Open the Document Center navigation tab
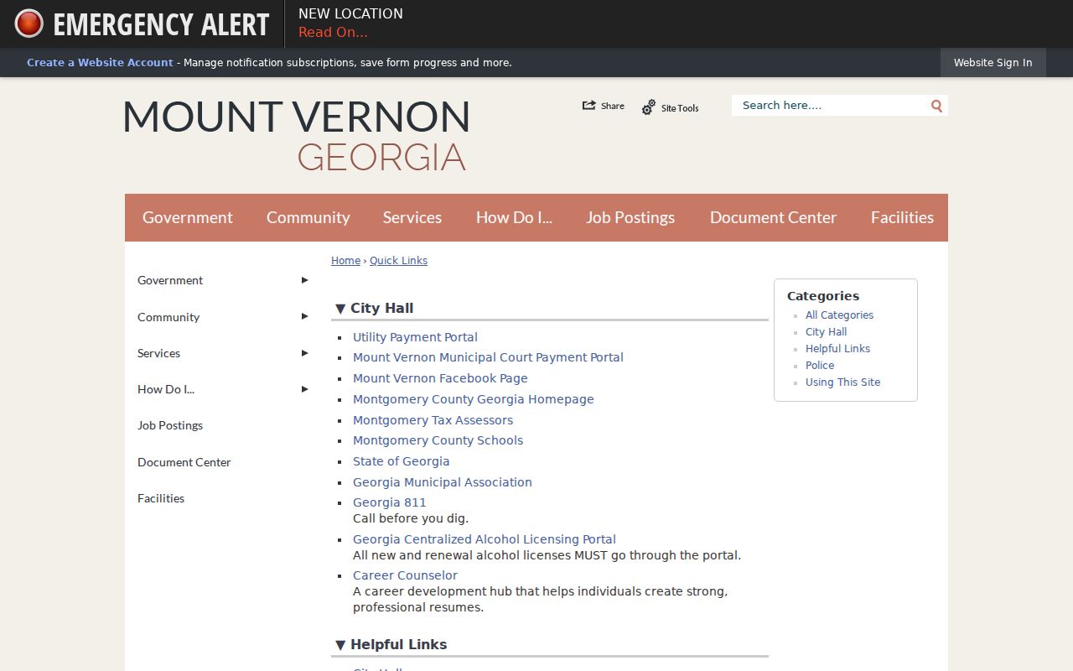 pyautogui.click(x=773, y=217)
